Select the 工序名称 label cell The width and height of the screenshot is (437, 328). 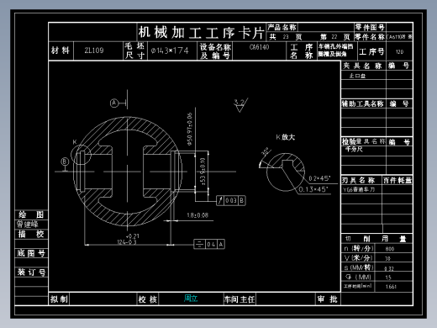click(302, 51)
